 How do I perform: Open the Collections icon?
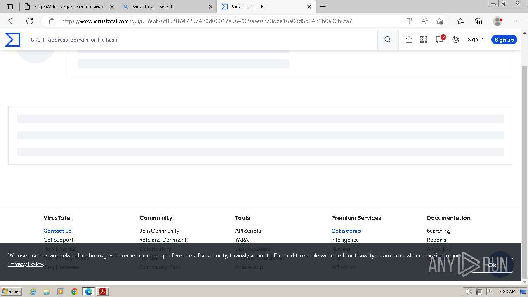pyautogui.click(x=478, y=21)
